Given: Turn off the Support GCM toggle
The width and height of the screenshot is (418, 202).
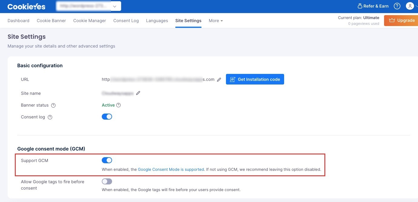Looking at the screenshot, I should [x=107, y=160].
